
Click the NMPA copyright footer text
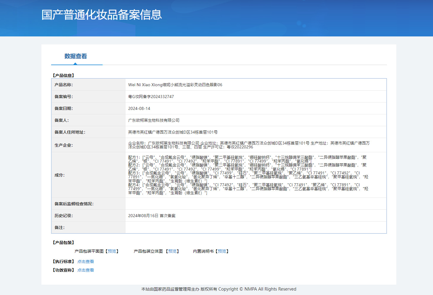(219, 289)
